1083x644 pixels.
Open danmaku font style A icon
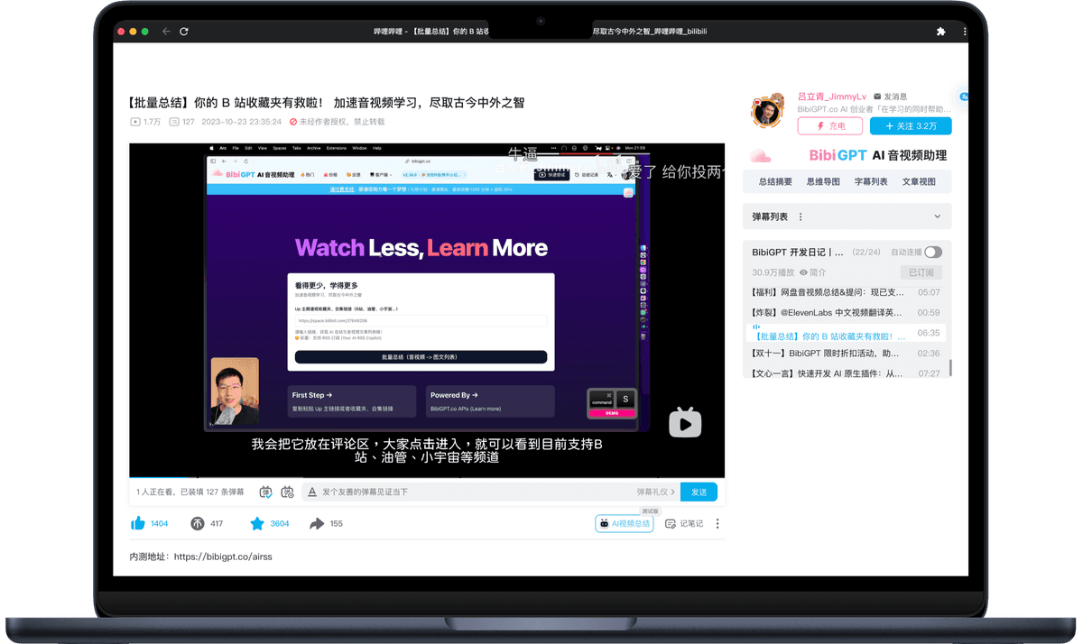tap(312, 492)
